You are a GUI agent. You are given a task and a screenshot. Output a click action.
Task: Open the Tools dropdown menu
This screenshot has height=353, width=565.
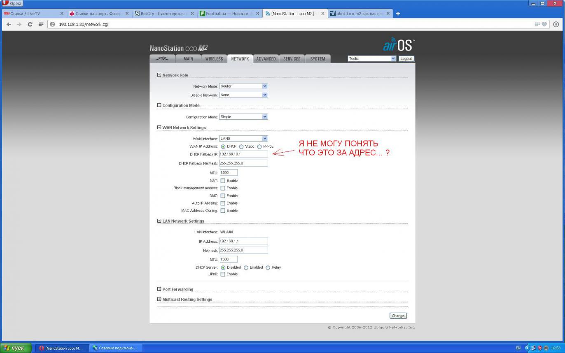coord(372,59)
